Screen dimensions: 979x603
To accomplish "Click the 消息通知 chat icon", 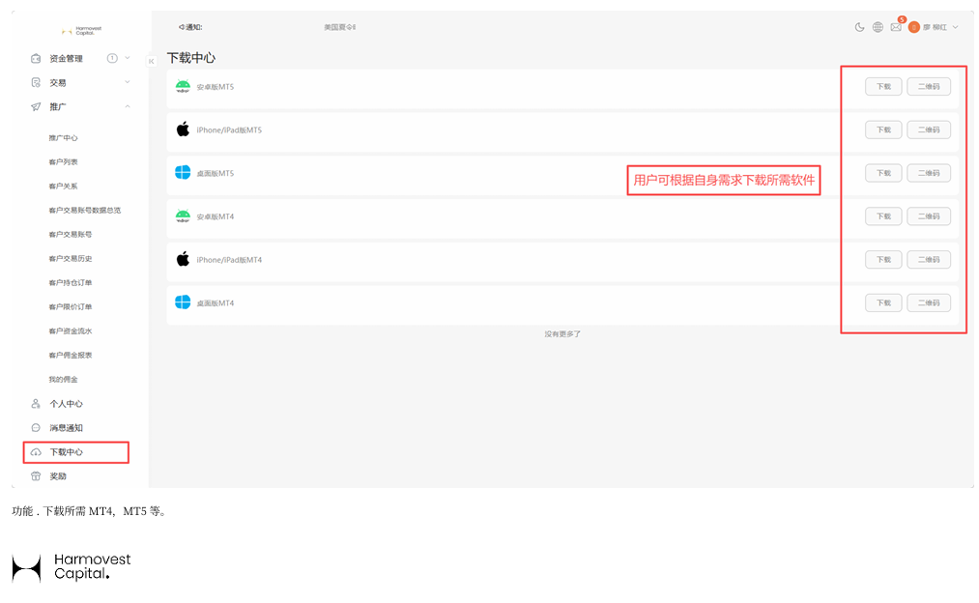I will pos(36,427).
